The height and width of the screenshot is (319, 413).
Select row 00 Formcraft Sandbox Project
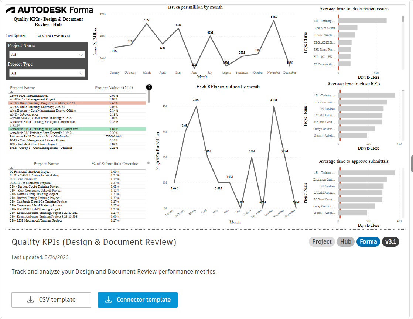tap(77, 172)
